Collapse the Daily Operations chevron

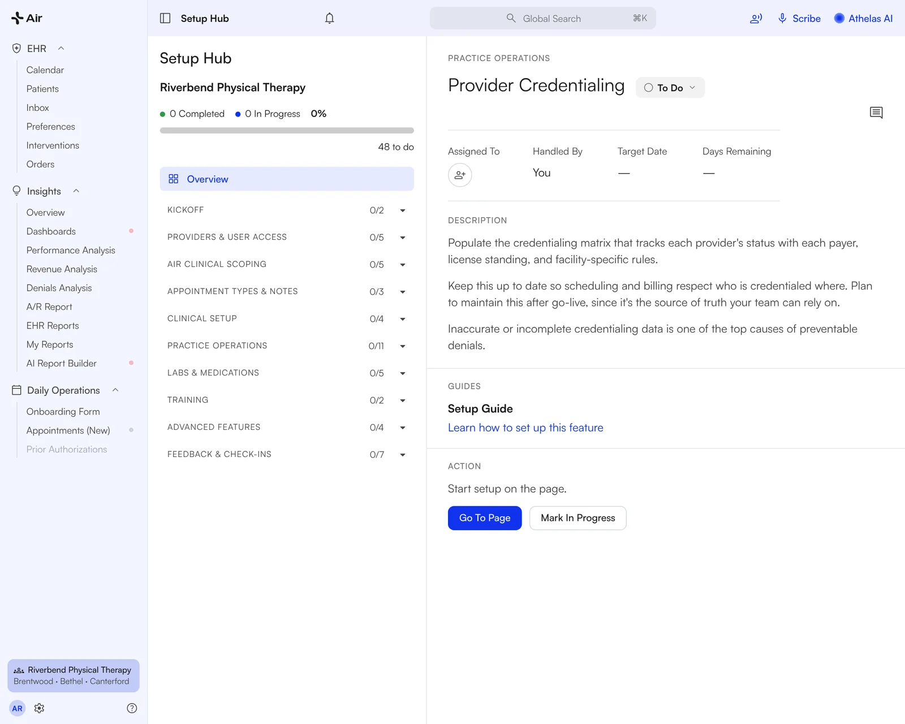pyautogui.click(x=115, y=390)
